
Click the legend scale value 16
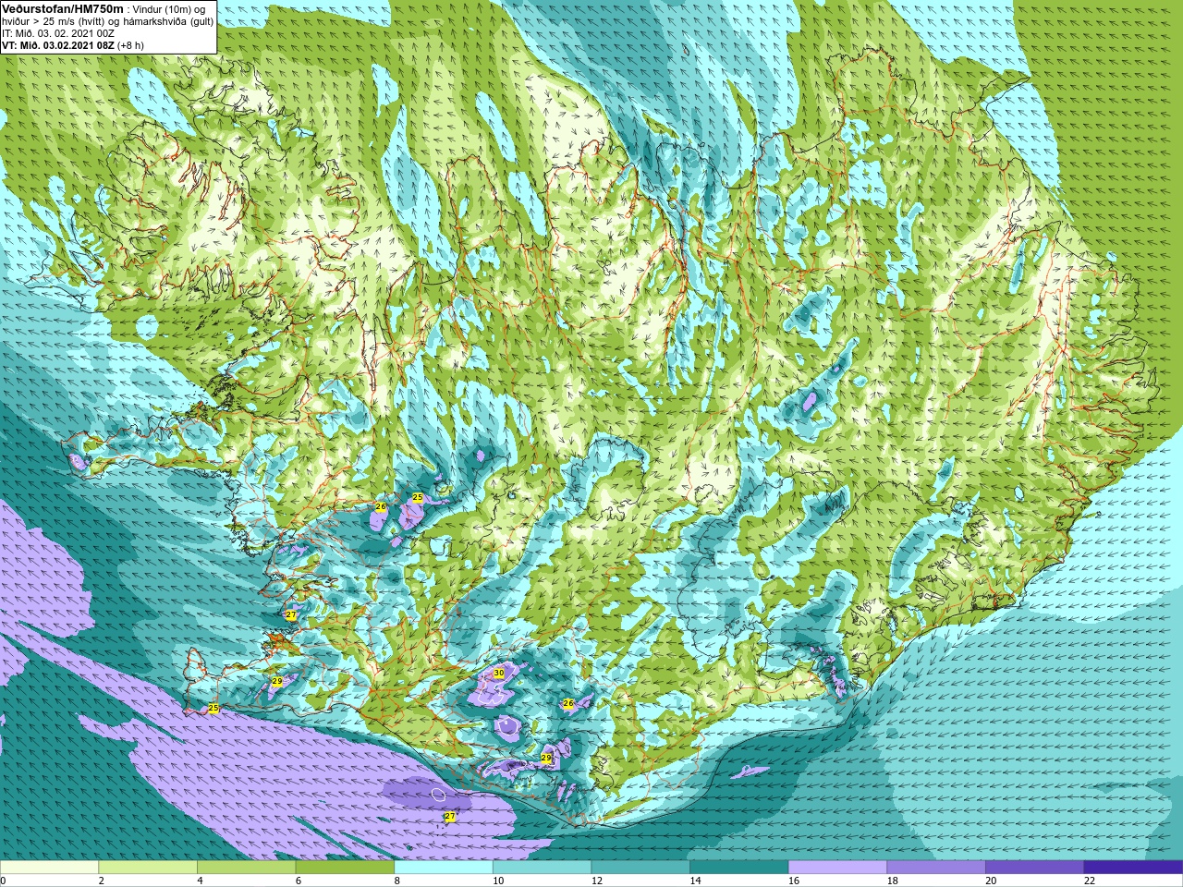coord(794,881)
